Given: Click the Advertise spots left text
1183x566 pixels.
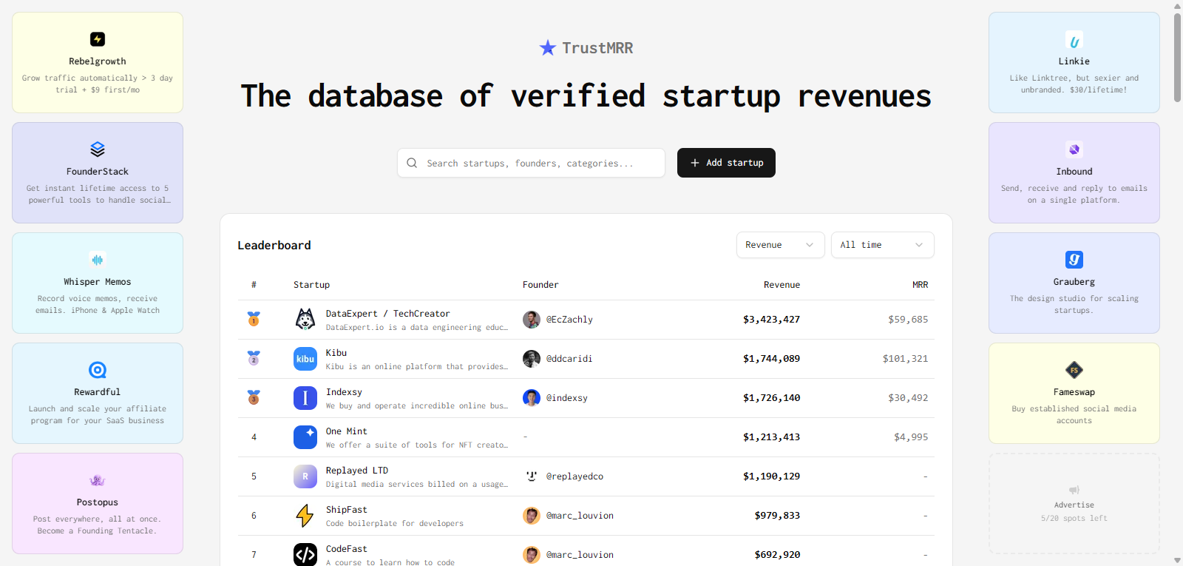Looking at the screenshot, I should tap(1074, 519).
